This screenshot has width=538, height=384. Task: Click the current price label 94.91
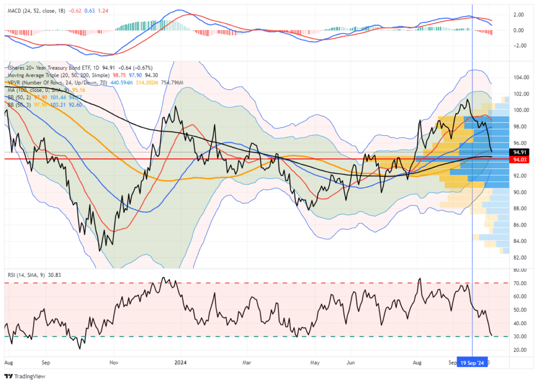(520, 152)
